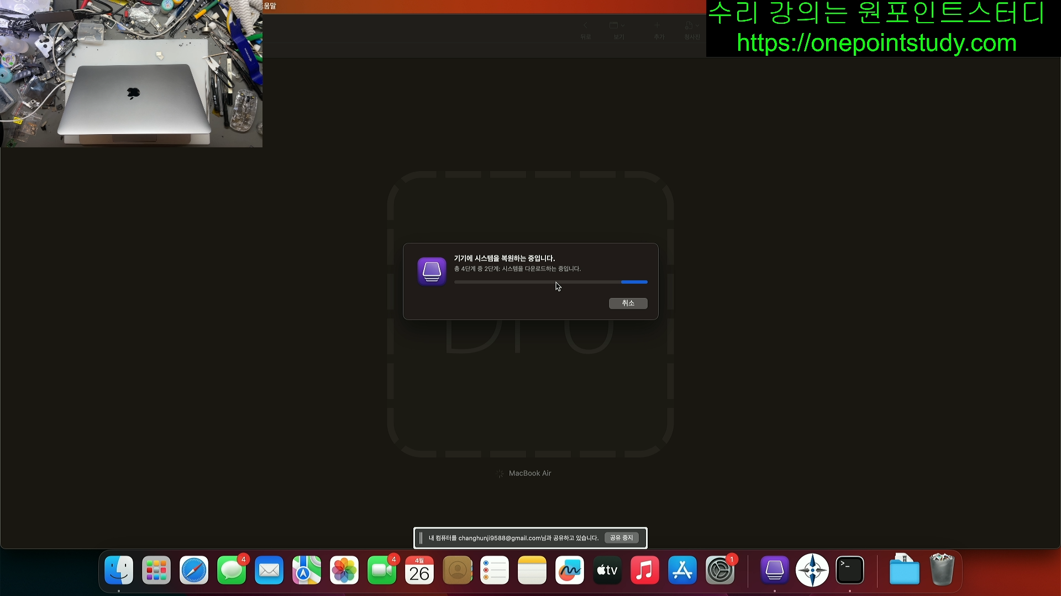Viewport: 1061px width, 596px height.
Task: Open Reminders app in the Dock
Action: click(x=495, y=570)
